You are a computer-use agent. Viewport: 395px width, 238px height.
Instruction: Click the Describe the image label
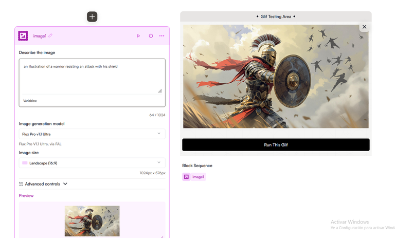pos(37,52)
